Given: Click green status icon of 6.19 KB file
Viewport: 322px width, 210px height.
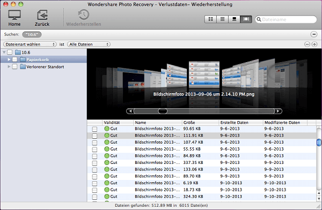Looking at the screenshot, I should click(x=107, y=183).
